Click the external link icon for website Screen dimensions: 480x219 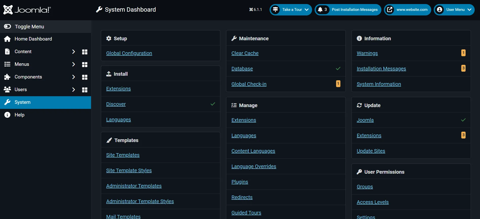pos(390,10)
